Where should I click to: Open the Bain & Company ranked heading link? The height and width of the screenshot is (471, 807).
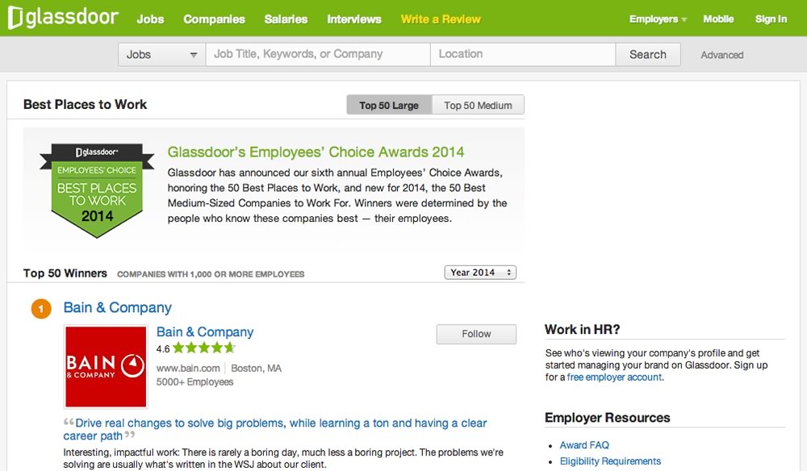[117, 307]
